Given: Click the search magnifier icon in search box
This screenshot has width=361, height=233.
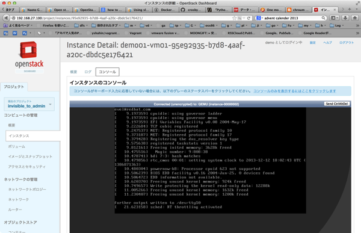Looking at the screenshot, I should [323, 18].
